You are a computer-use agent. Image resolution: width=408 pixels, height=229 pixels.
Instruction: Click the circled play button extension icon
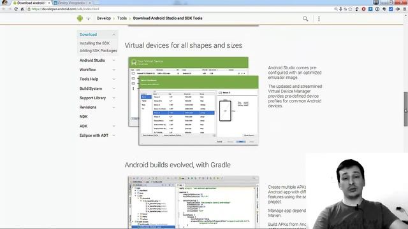[x=377, y=9]
